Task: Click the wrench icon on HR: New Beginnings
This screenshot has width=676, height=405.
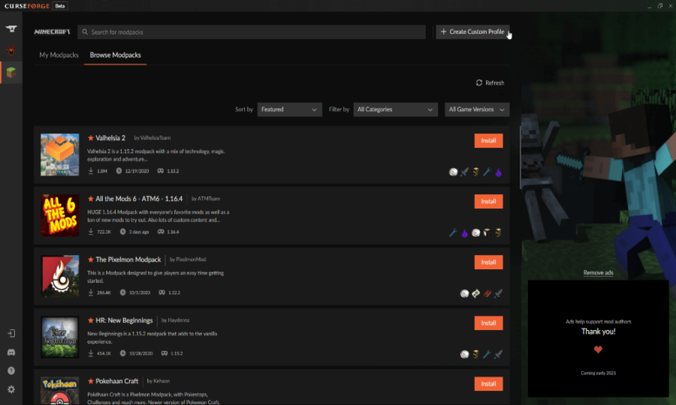Action: point(487,354)
